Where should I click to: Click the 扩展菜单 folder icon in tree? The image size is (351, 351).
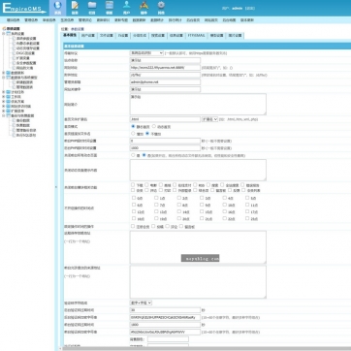pyautogui.click(x=9, y=111)
